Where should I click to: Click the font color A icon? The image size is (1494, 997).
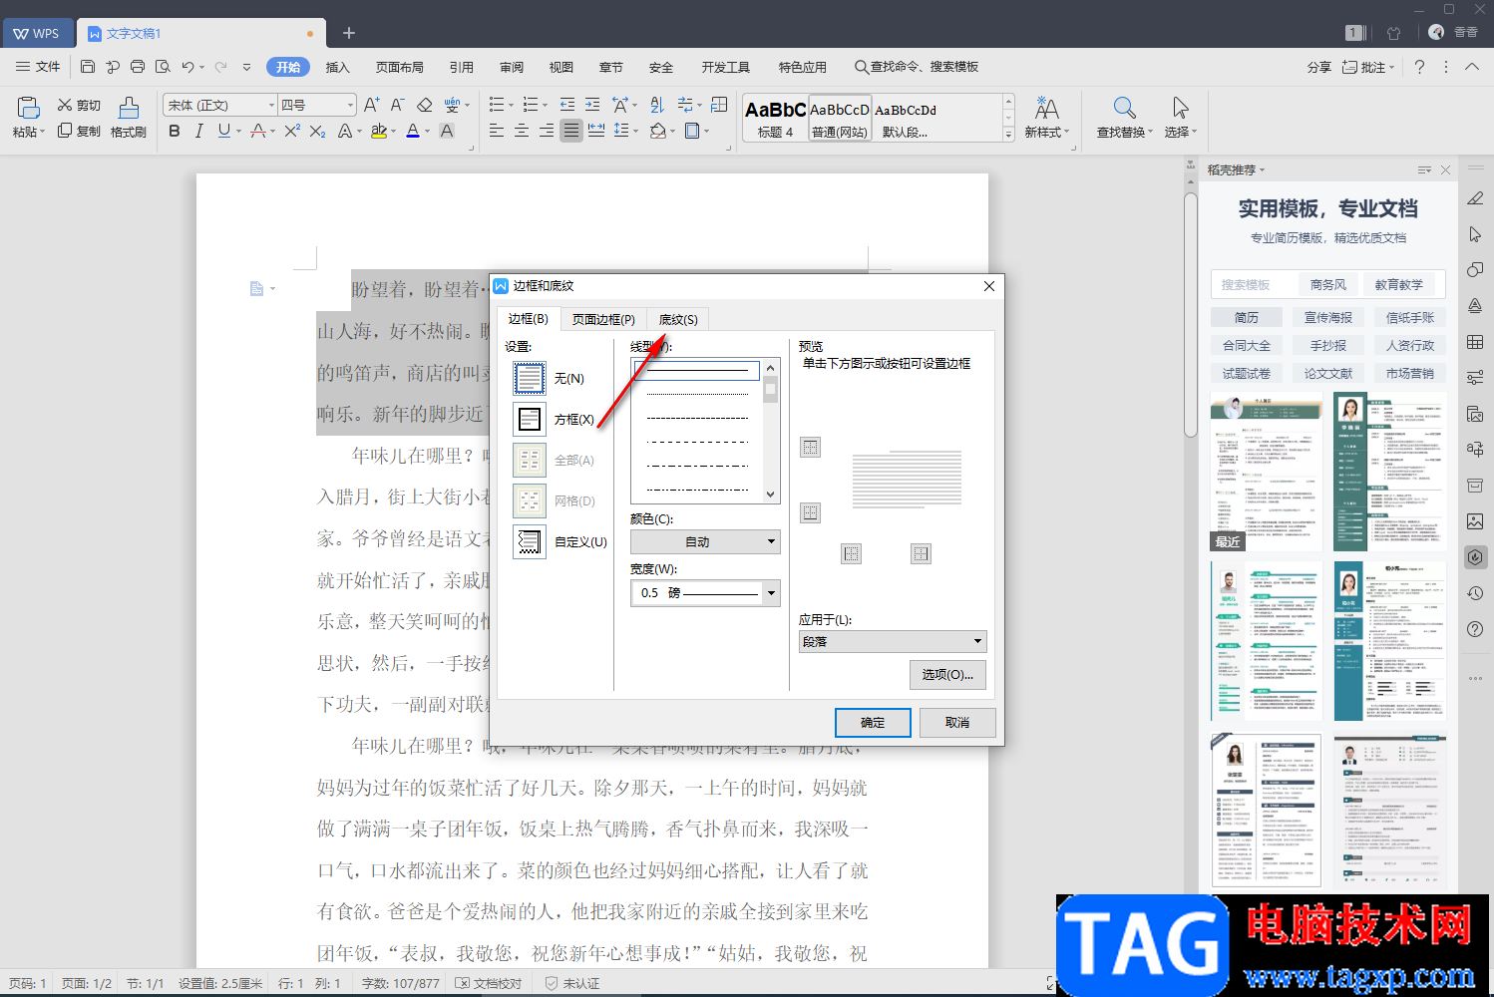click(x=413, y=131)
